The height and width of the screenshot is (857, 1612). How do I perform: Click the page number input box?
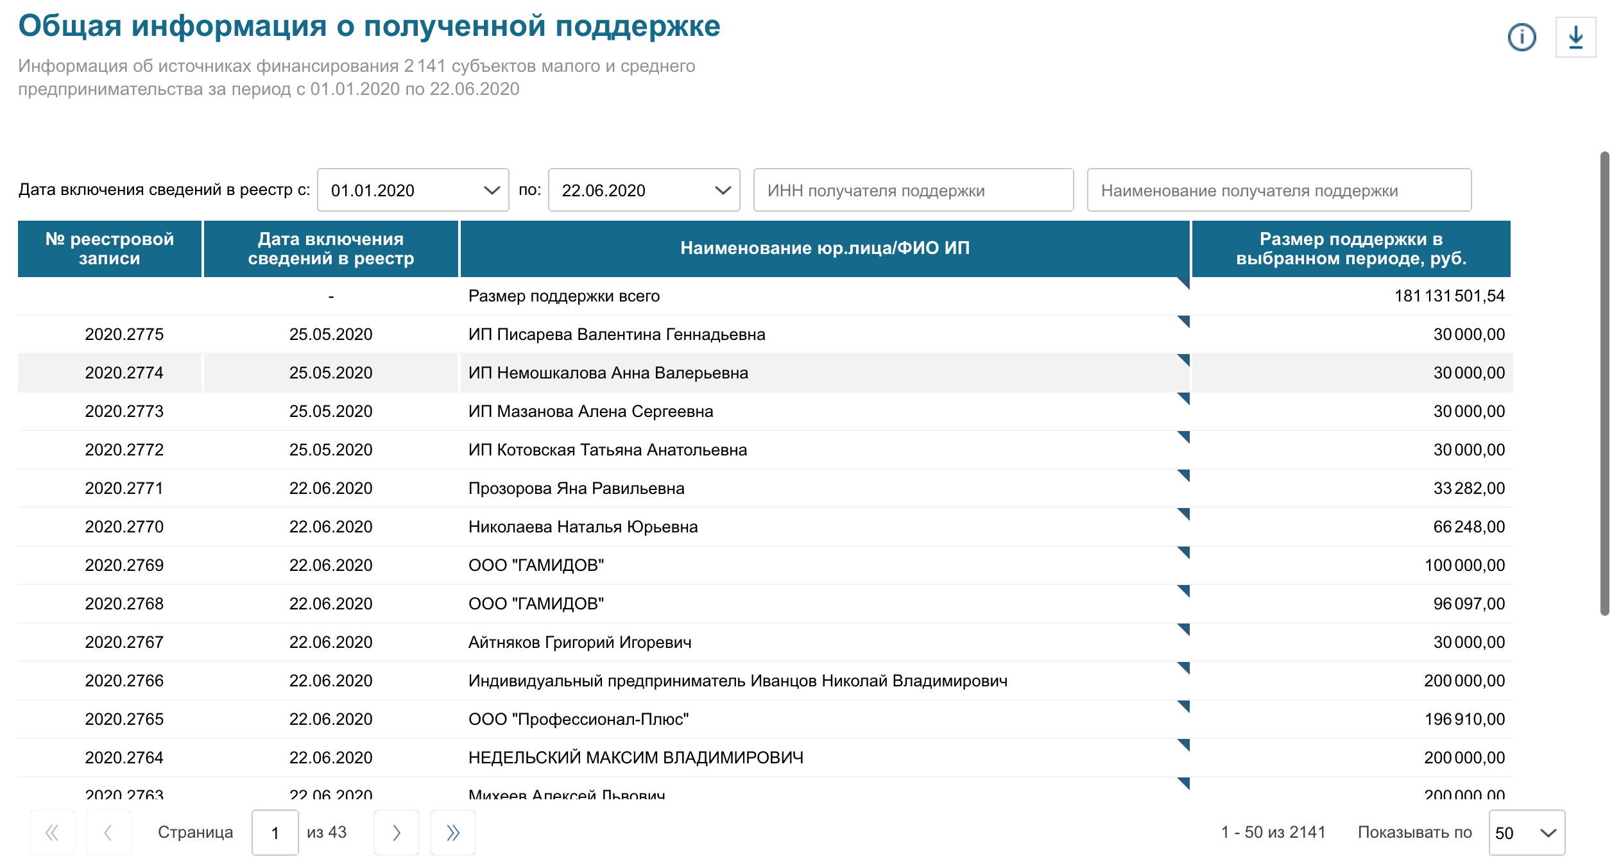(275, 833)
